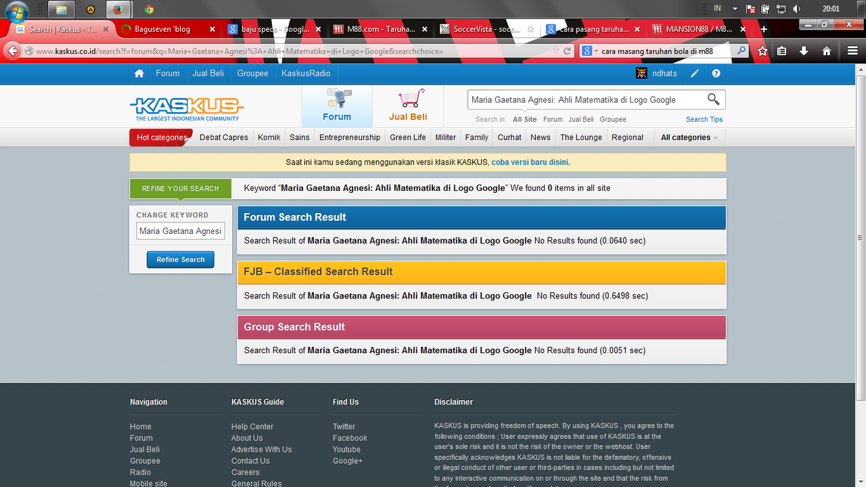Image resolution: width=866 pixels, height=487 pixels.
Task: Open a new tab with plus icon
Action: point(764,29)
